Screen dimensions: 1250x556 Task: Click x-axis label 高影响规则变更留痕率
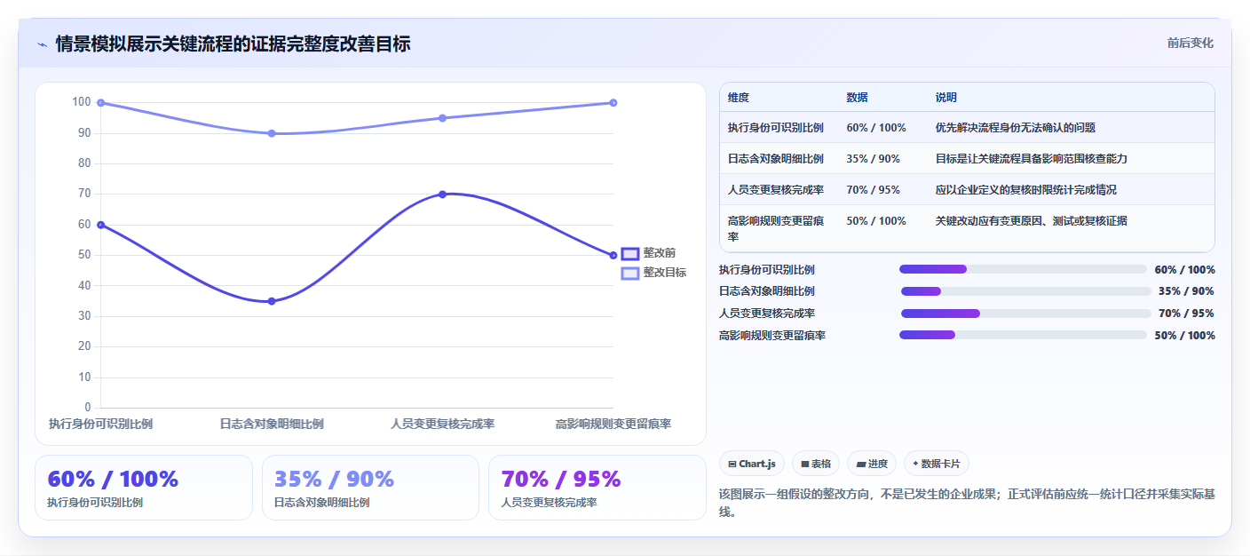click(613, 425)
